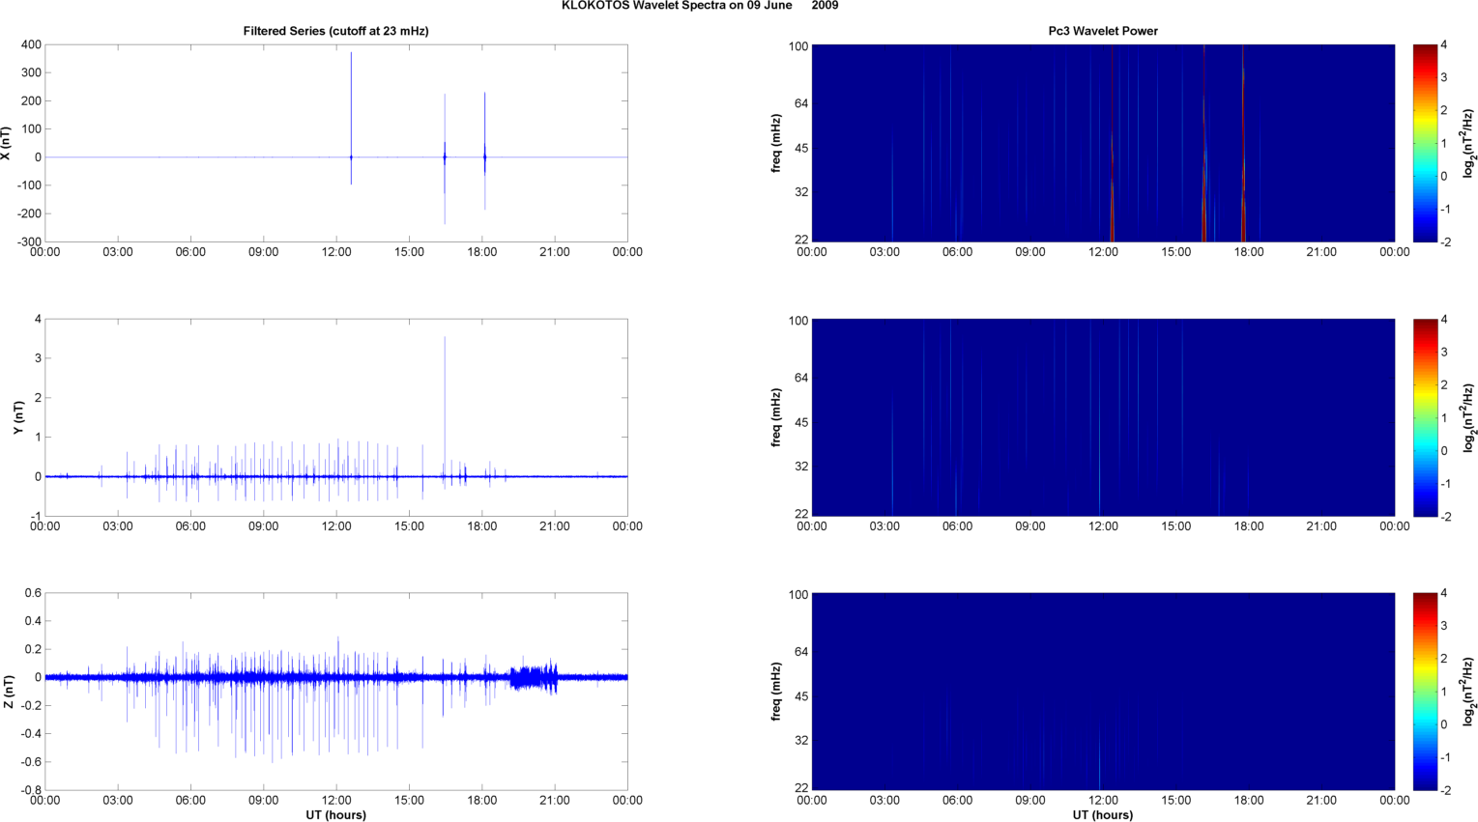Click the X (nT) axis label
1478x822 pixels.
[x=8, y=143]
